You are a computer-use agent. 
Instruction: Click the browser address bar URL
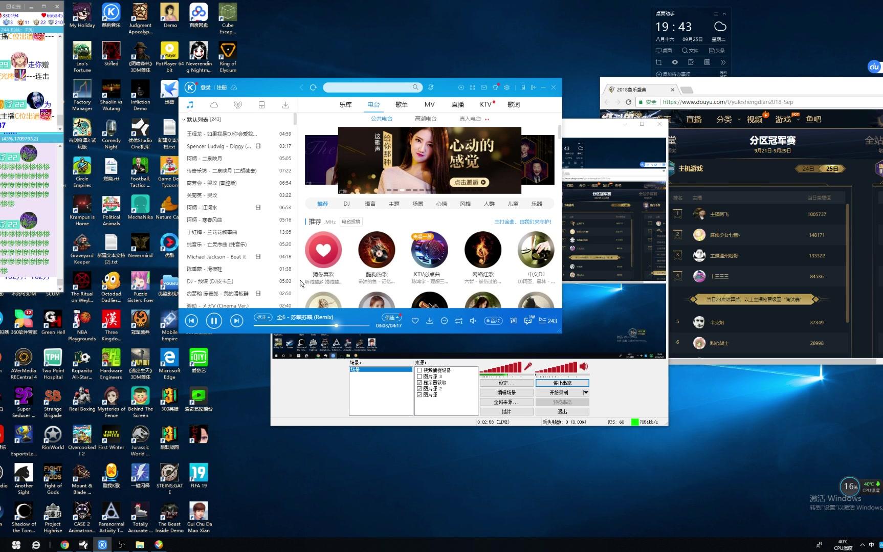tap(728, 102)
